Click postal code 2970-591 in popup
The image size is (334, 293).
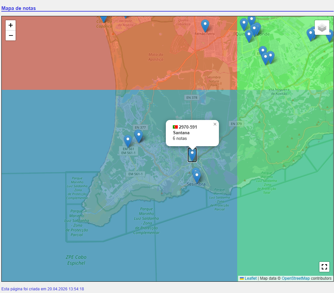pos(188,127)
